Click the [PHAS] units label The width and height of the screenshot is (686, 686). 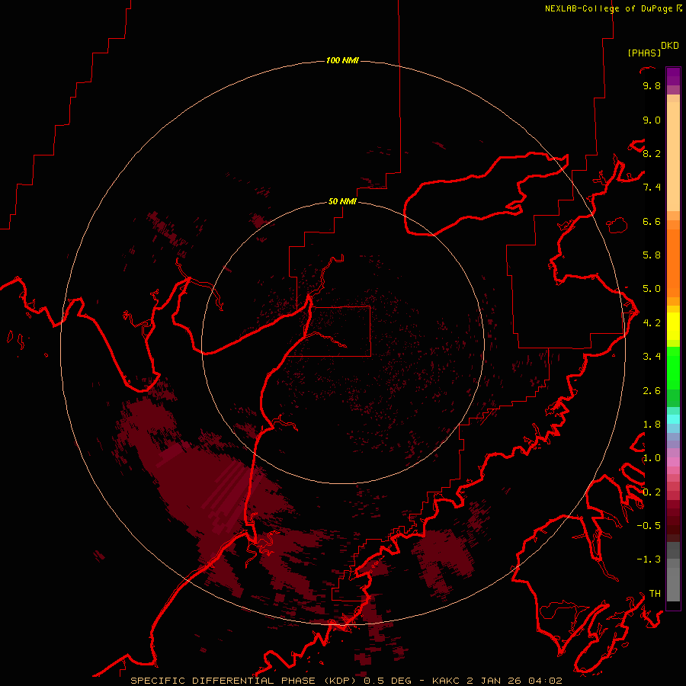pos(644,53)
